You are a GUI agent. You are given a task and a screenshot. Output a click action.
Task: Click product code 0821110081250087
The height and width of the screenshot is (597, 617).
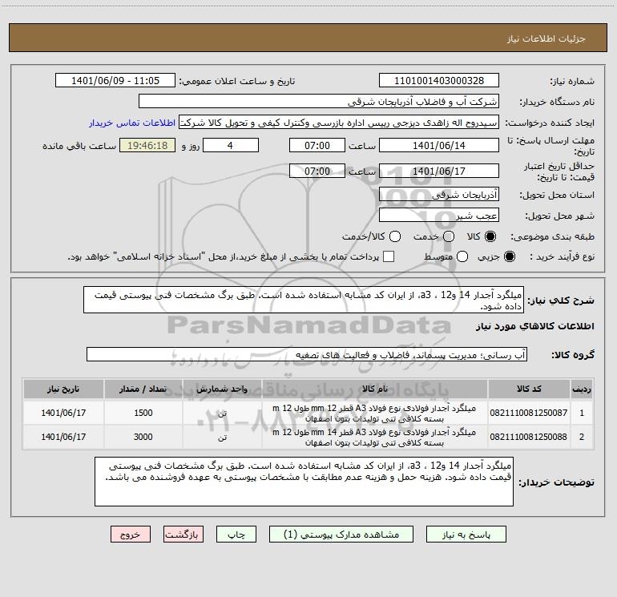pyautogui.click(x=529, y=413)
